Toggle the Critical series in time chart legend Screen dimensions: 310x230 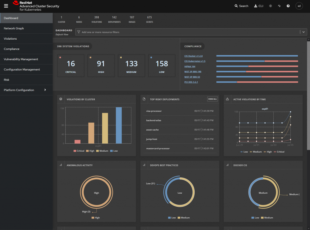tap(279, 152)
